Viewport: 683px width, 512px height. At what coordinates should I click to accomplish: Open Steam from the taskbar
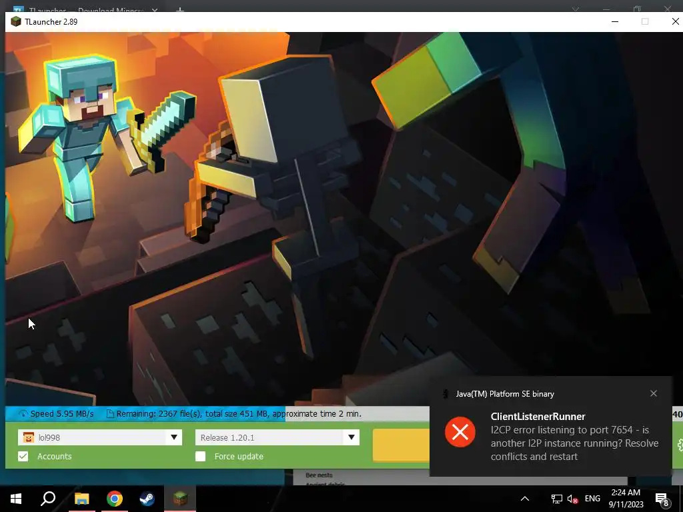(147, 499)
